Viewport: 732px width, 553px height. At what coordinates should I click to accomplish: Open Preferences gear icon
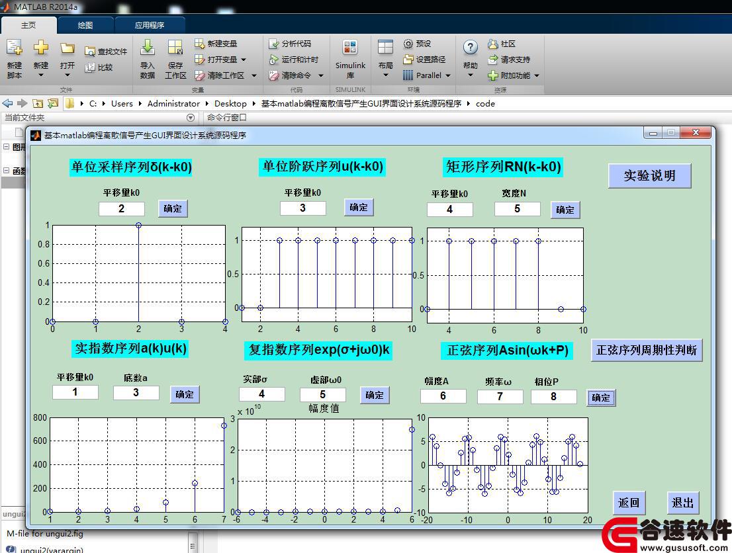[408, 44]
